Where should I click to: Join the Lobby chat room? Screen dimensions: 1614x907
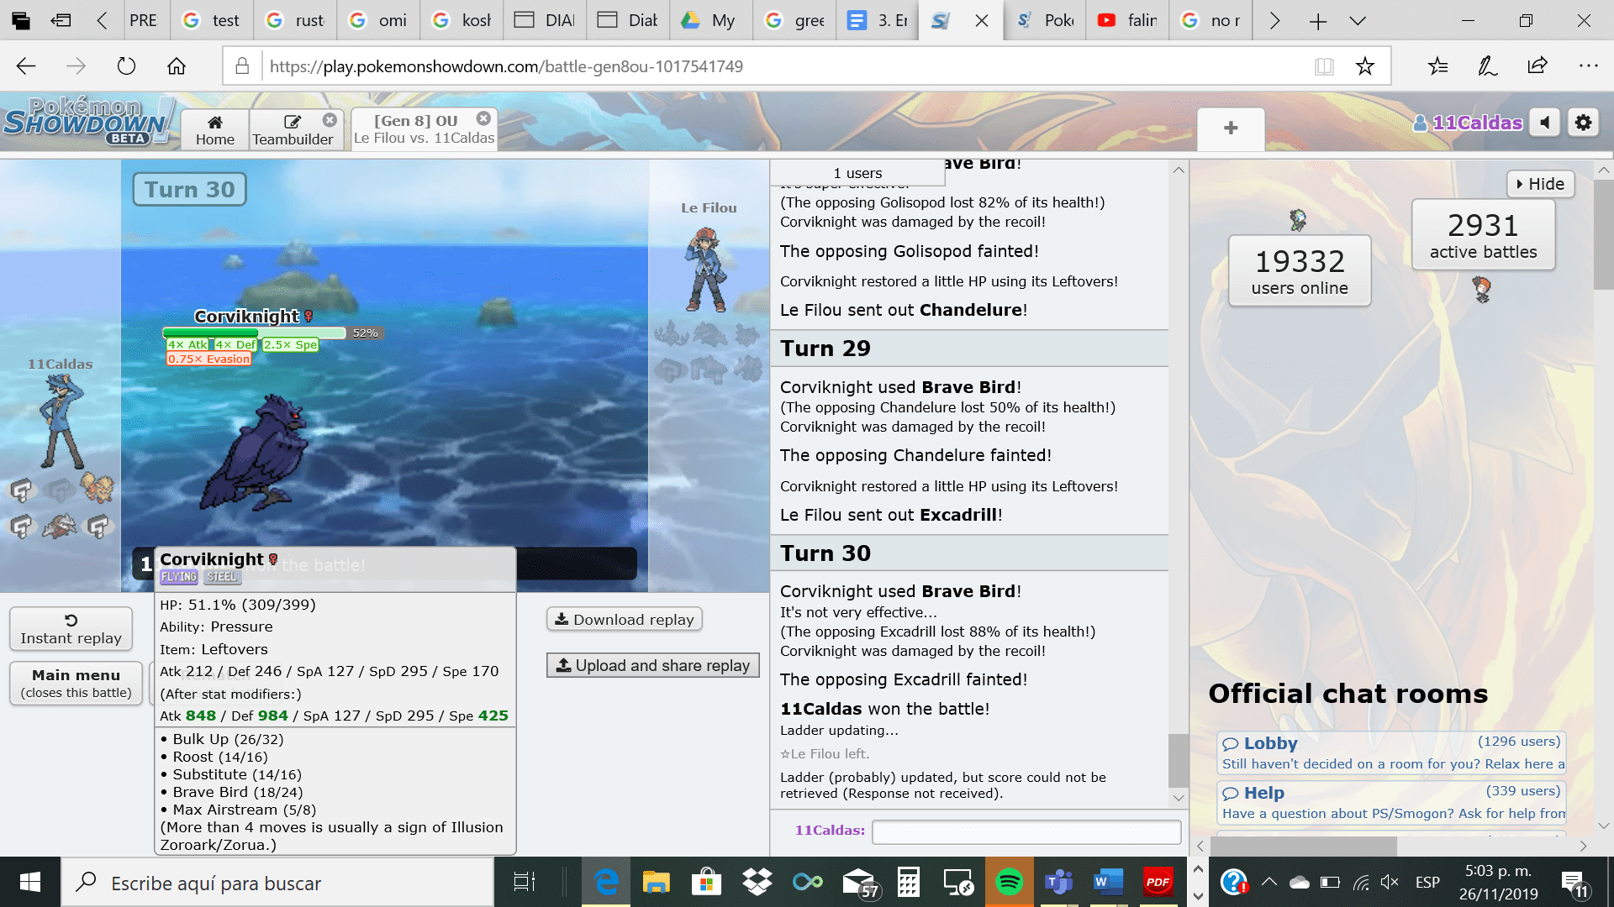(1390, 752)
